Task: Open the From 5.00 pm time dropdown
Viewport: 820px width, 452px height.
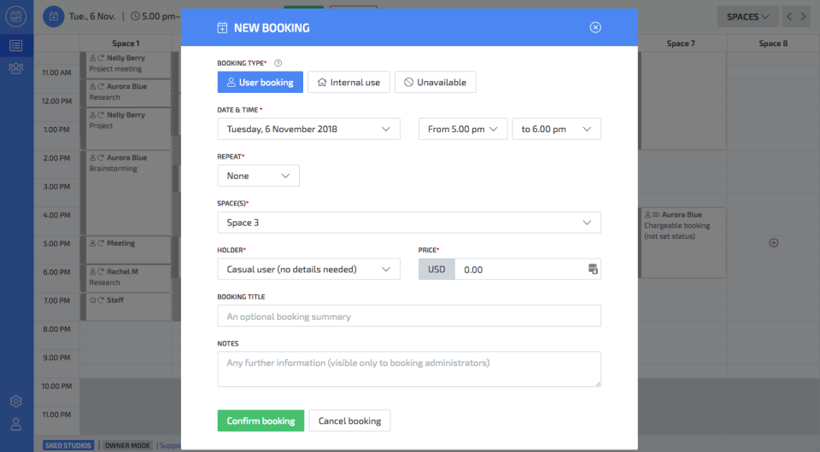Action: [x=462, y=129]
